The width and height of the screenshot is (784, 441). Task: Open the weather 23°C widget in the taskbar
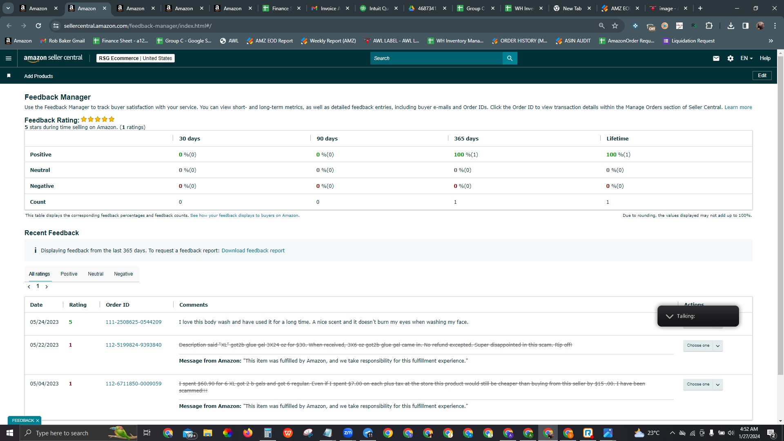click(x=647, y=433)
